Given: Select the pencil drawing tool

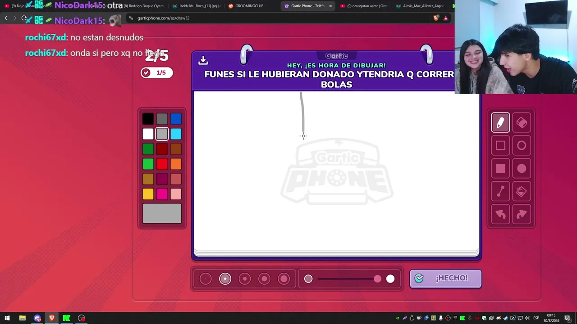Looking at the screenshot, I should pos(500,122).
